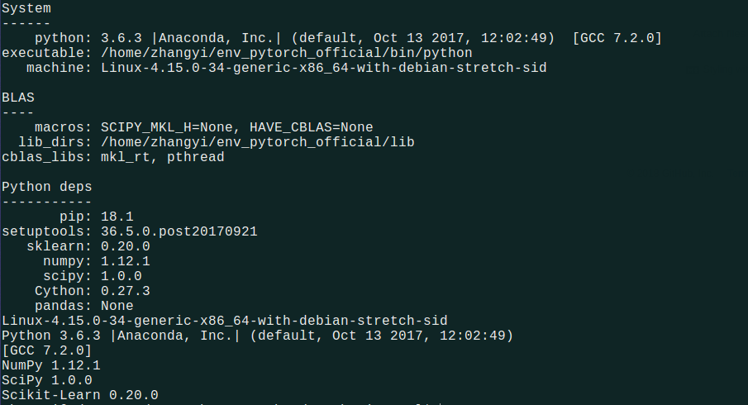Click the lib_dirs path ending in /lib
Image resolution: width=748 pixels, height=405 pixels.
coord(258,142)
